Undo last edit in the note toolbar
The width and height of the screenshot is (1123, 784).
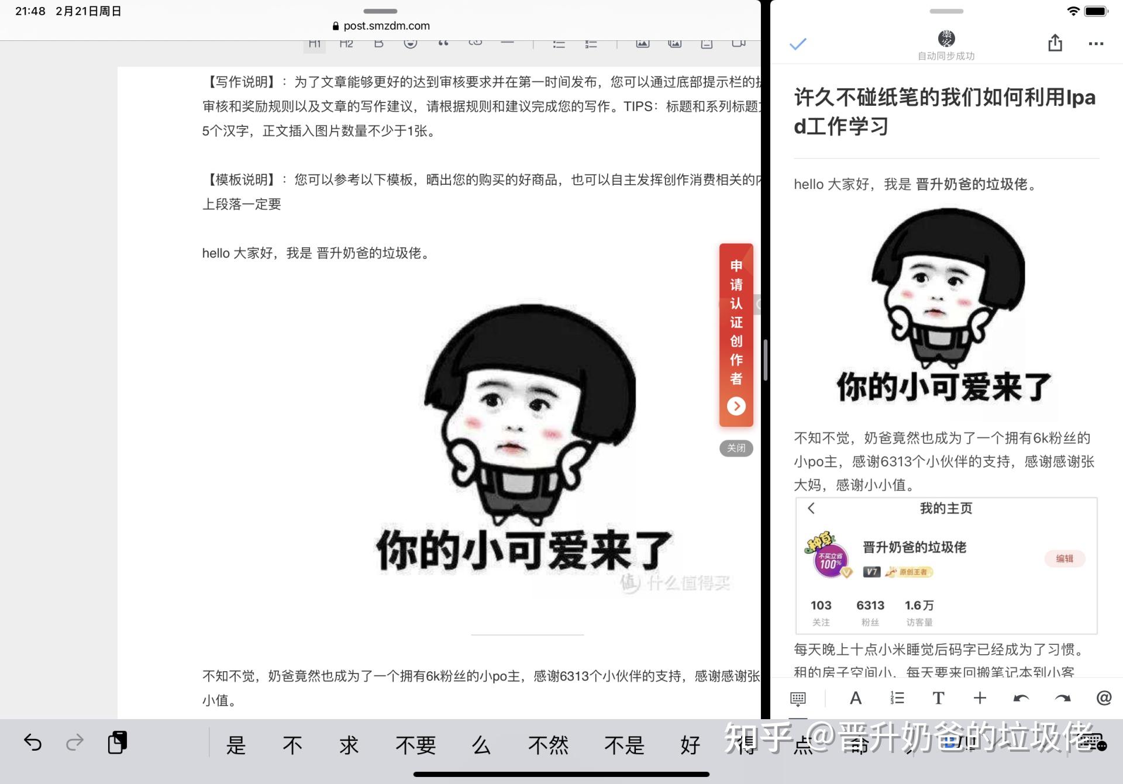pos(1021,698)
